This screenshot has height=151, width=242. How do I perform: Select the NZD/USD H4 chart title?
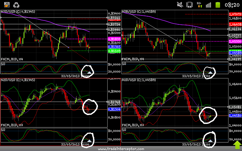pos(18,12)
